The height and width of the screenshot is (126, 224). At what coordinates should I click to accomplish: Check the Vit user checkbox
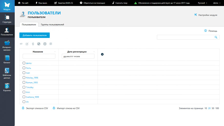coord(24,102)
